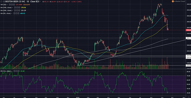
Task: Click the red current price label 351.47
Action: coord(188,30)
